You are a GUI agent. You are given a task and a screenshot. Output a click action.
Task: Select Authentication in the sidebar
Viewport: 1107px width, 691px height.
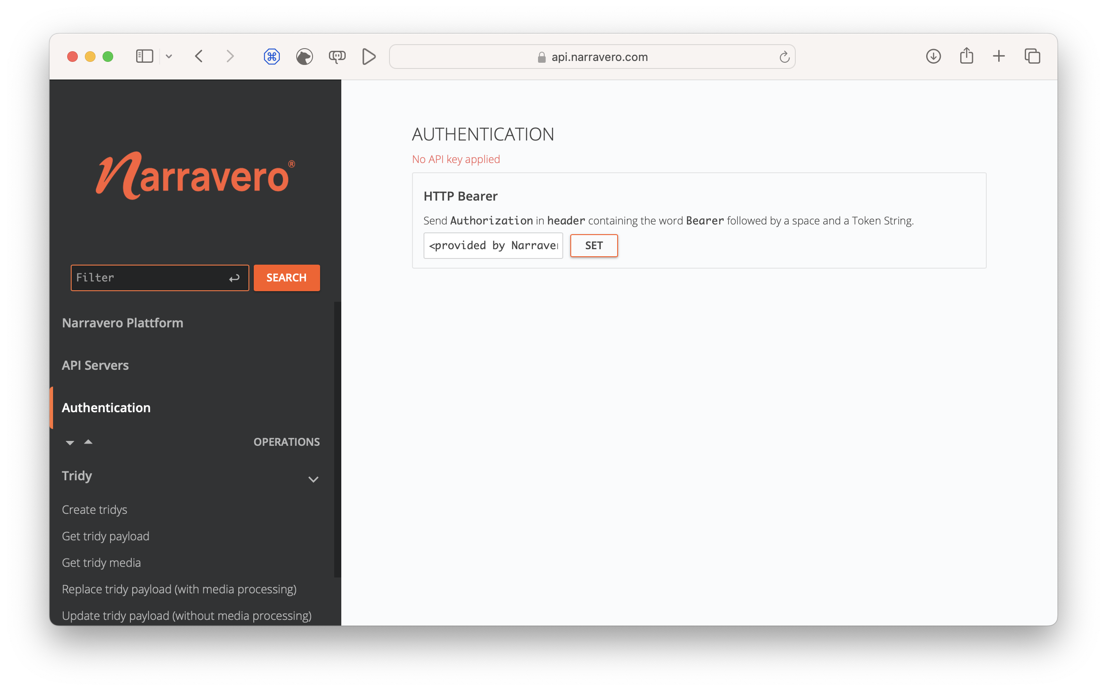click(106, 408)
